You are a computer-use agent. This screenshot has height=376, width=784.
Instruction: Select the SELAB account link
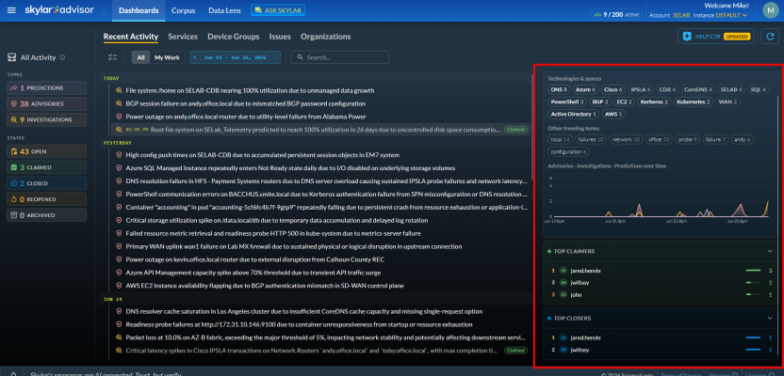681,15
